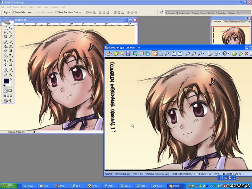The width and height of the screenshot is (252, 189).
Task: Activate the hand scroll tool in ACDSee
Action: point(155,54)
